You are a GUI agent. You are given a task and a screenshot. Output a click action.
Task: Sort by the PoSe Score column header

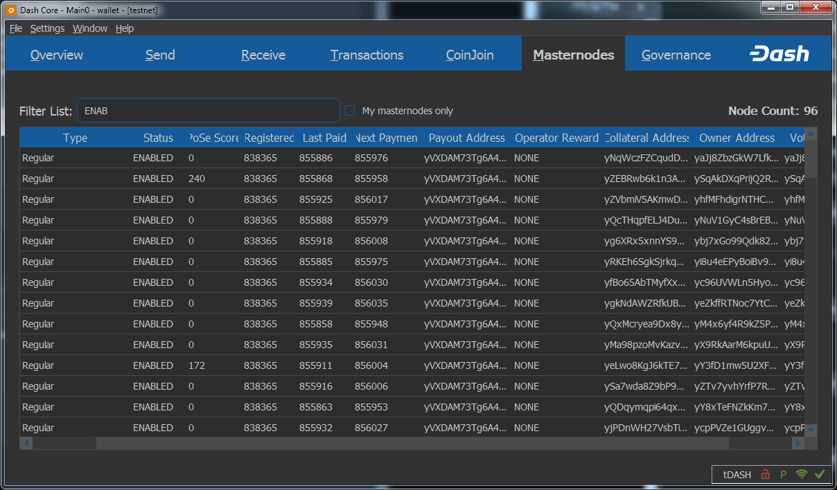coord(213,138)
